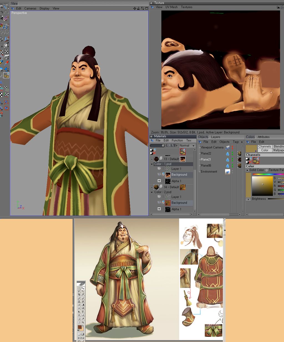Select the smear tool in the BodyPaint toolbar
This screenshot has width=284, height=342.
coord(6,56)
